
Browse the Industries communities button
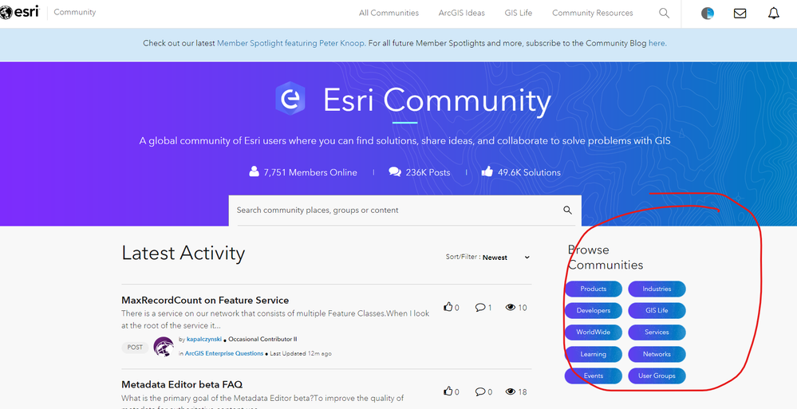click(x=657, y=289)
